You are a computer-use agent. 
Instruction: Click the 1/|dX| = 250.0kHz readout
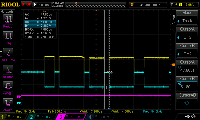(x=39, y=37)
